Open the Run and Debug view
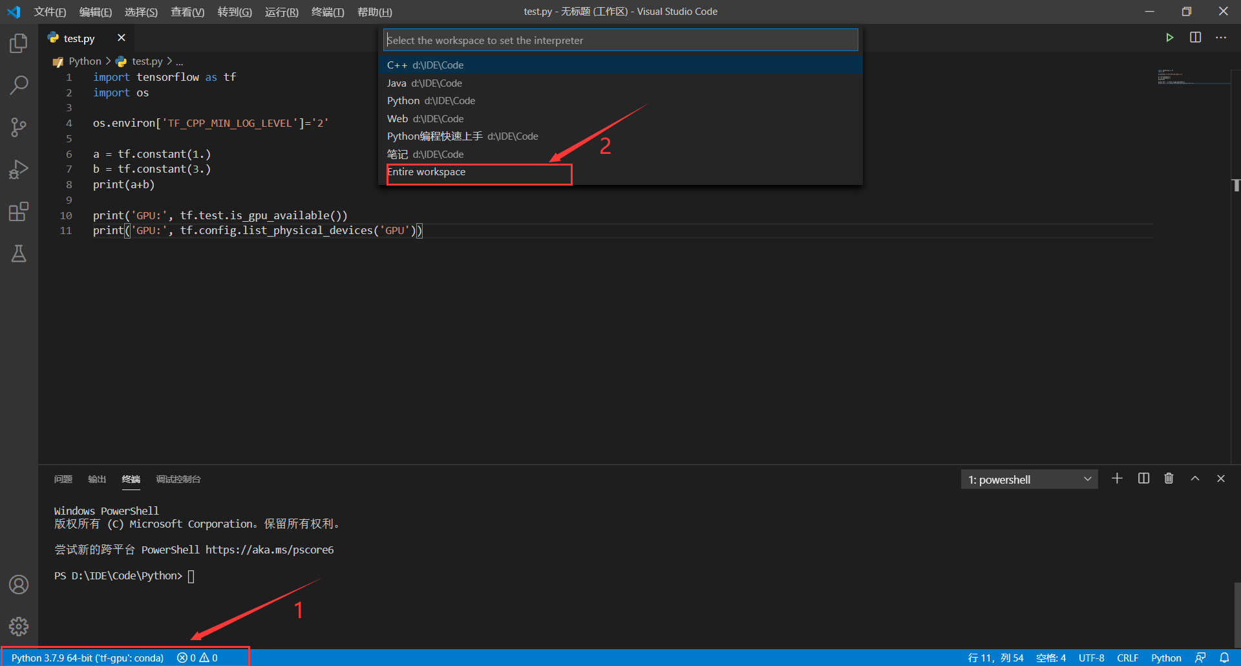This screenshot has width=1241, height=666. click(19, 169)
